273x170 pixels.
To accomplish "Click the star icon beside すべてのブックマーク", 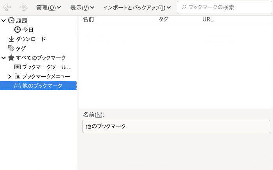I will pos(11,58).
